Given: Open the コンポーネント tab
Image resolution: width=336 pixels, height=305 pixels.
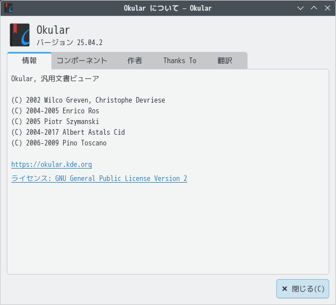Looking at the screenshot, I should pyautogui.click(x=82, y=61).
